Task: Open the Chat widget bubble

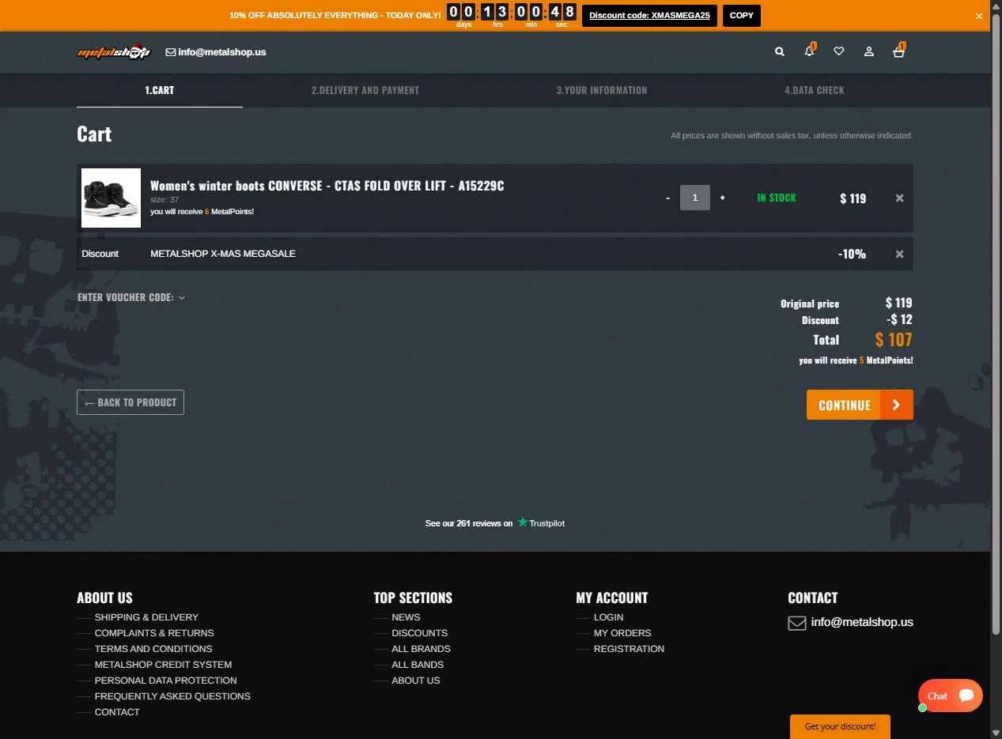Action: pyautogui.click(x=951, y=696)
